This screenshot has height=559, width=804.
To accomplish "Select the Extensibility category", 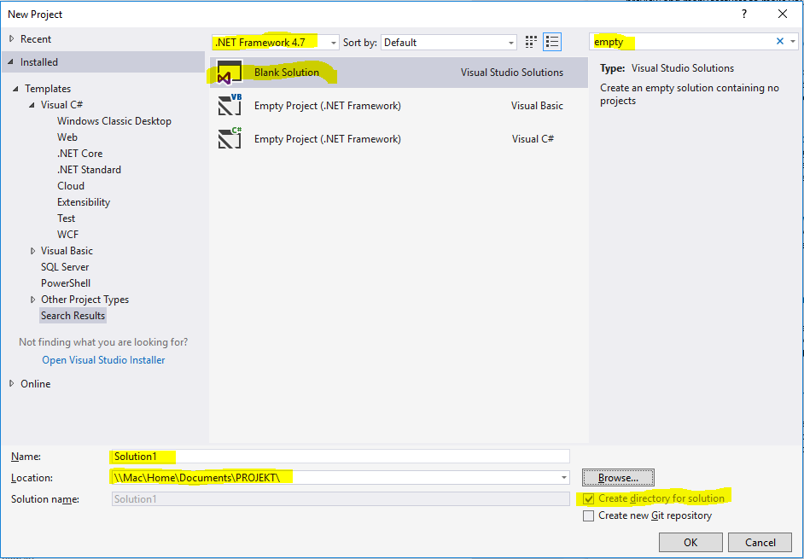I will tap(84, 202).
